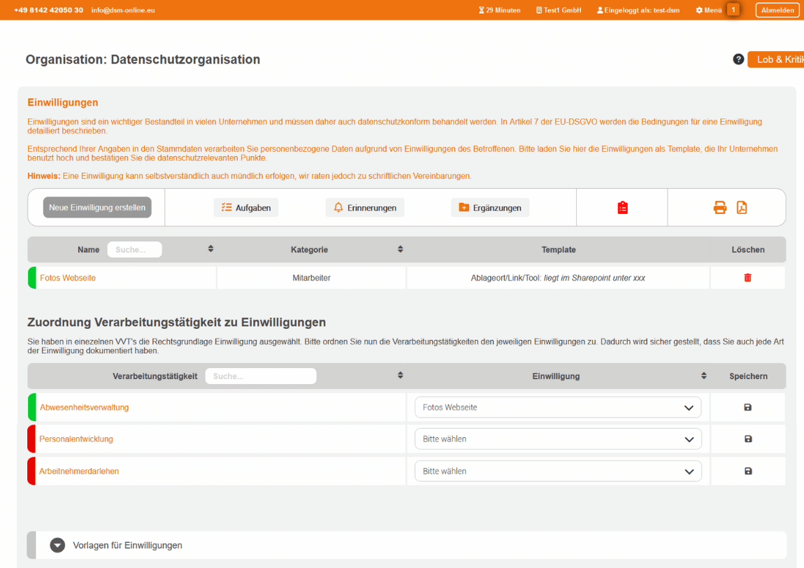Click the printer icon
804x568 pixels.
click(x=719, y=208)
